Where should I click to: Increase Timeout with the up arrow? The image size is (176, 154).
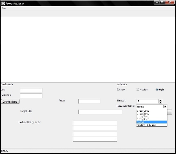tap(161, 100)
